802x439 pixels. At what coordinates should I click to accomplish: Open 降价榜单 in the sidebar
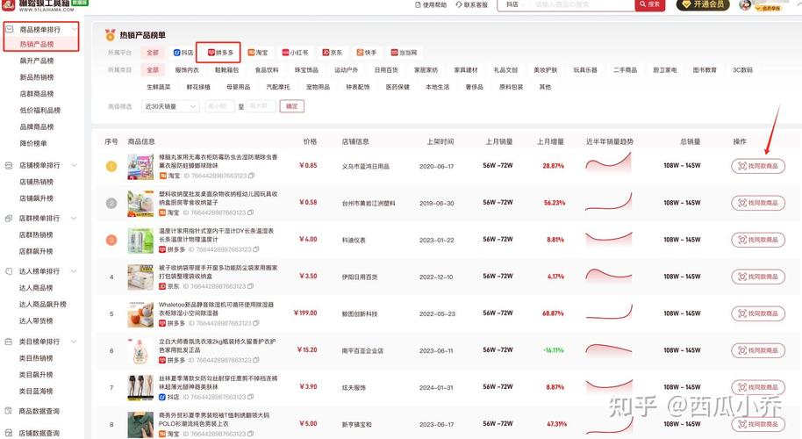33,143
